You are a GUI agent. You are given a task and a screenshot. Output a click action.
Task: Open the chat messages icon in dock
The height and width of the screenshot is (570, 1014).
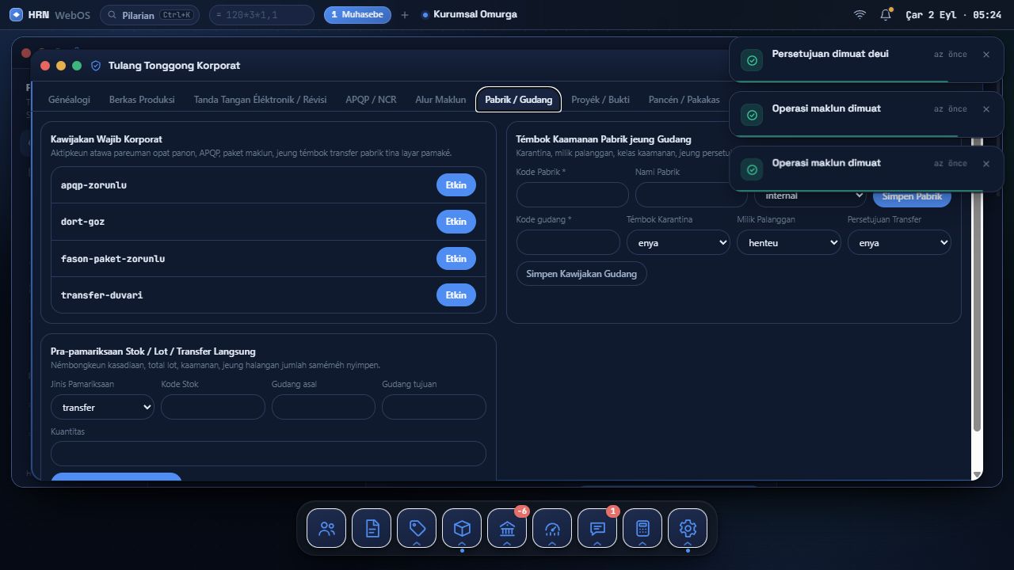click(x=597, y=528)
